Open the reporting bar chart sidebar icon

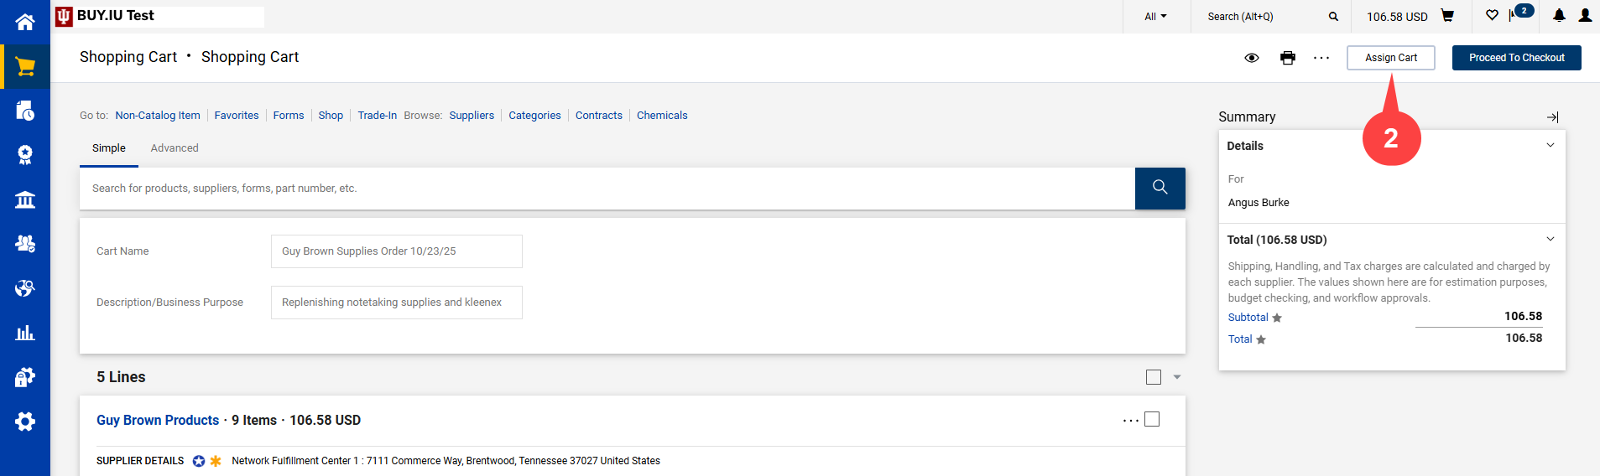pos(25,333)
